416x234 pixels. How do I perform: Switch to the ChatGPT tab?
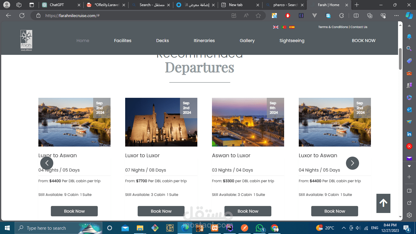click(x=61, y=5)
